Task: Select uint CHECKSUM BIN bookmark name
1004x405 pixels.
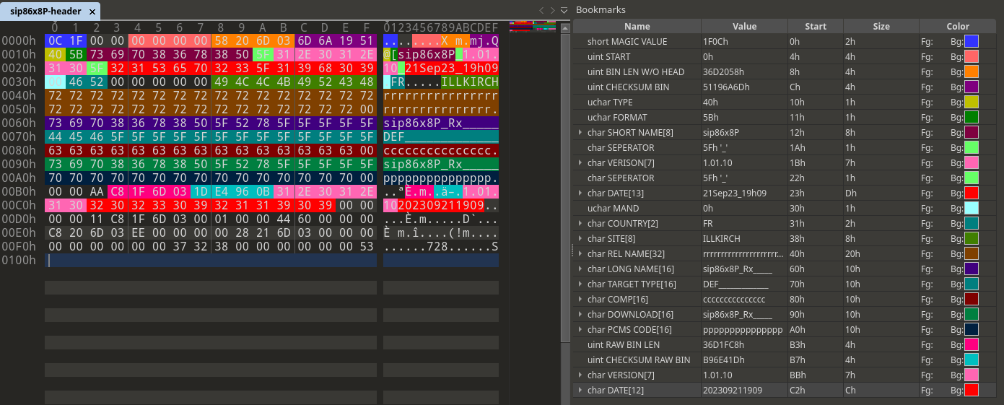Action: tap(628, 87)
